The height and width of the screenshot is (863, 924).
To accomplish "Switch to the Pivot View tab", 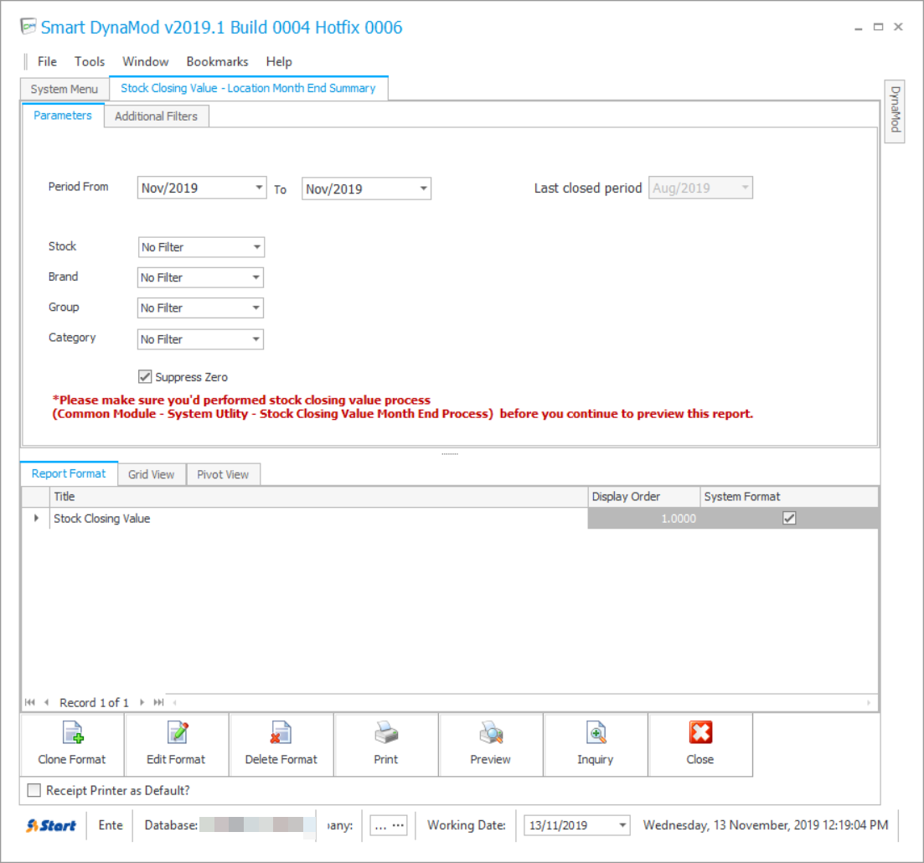I will pos(223,474).
